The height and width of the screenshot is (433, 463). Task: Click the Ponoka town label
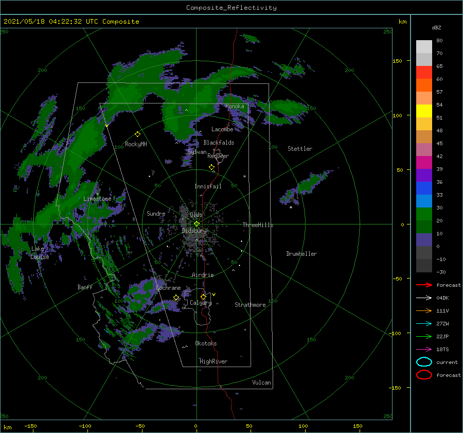[x=235, y=107]
